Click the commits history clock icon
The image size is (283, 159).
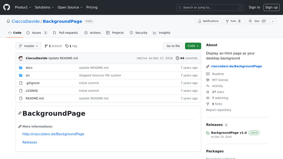pyautogui.click(x=178, y=58)
